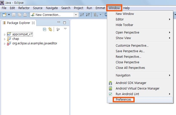This screenshot has height=115, width=176.
Task: Expand the chap project
Action: (x=5, y=39)
